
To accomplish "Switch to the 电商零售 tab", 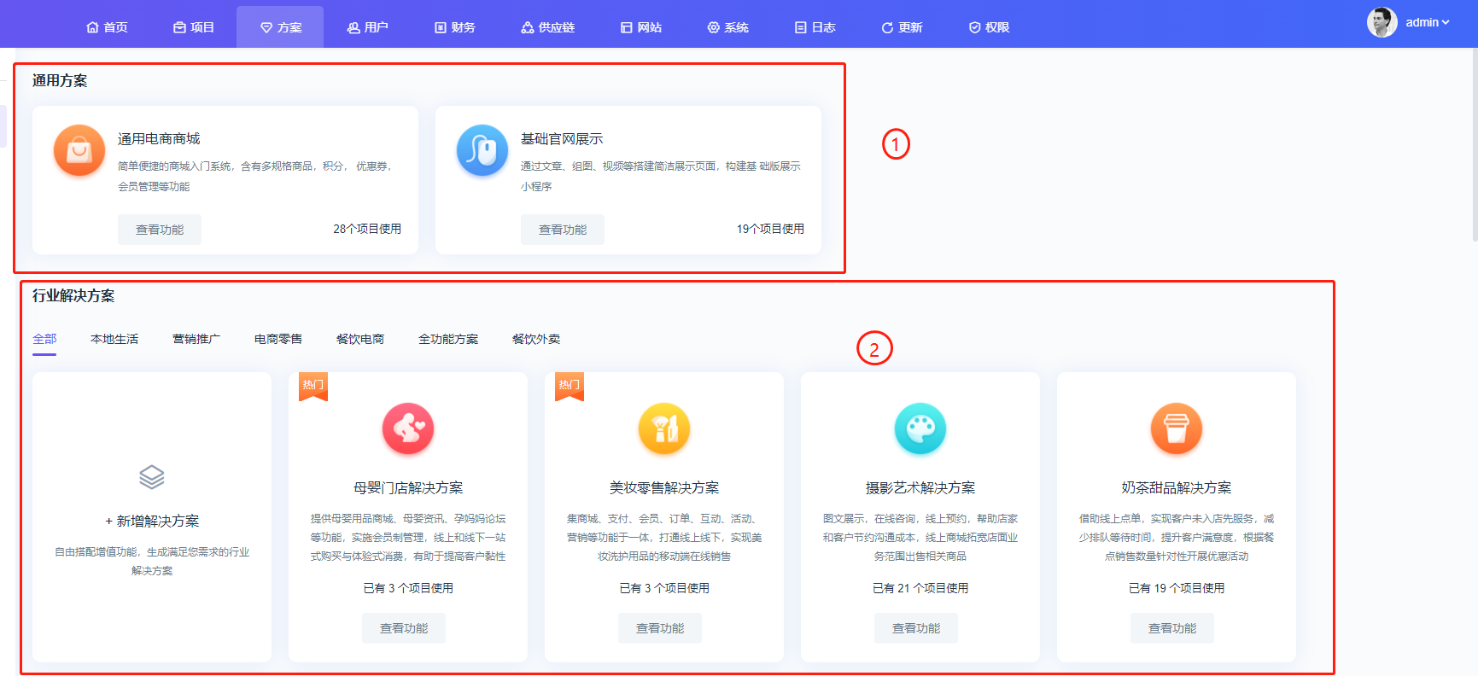I will pos(278,339).
